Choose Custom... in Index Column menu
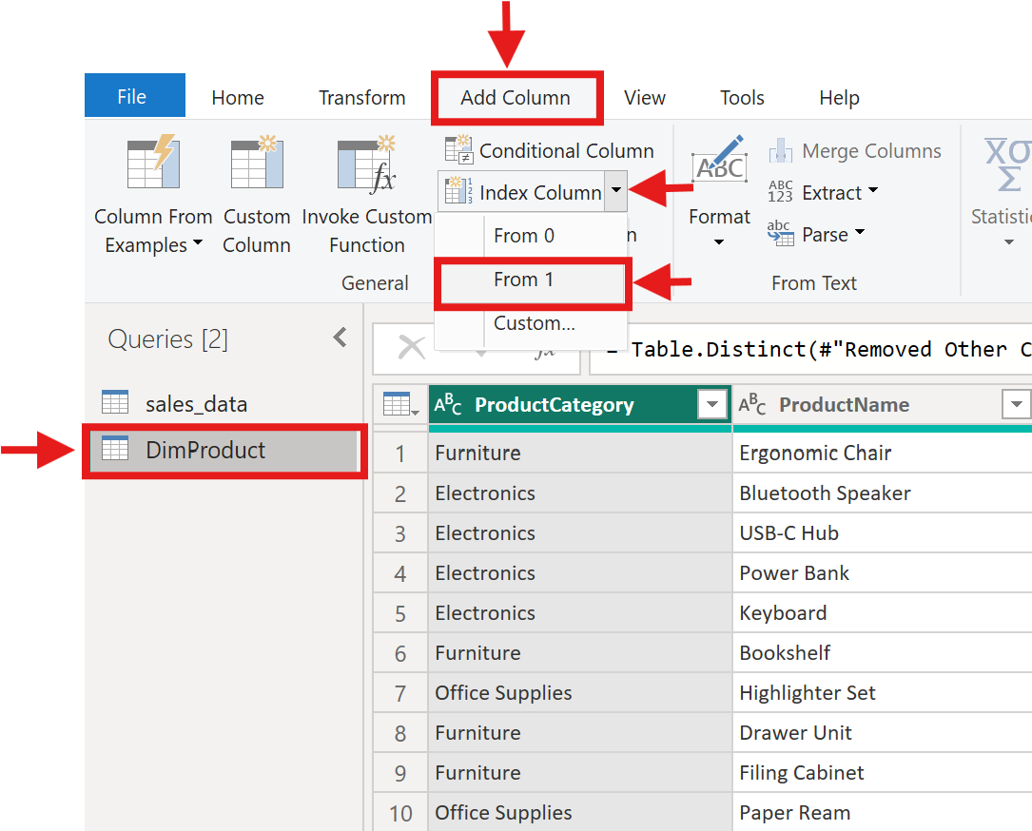Image resolution: width=1032 pixels, height=831 pixels. [531, 323]
